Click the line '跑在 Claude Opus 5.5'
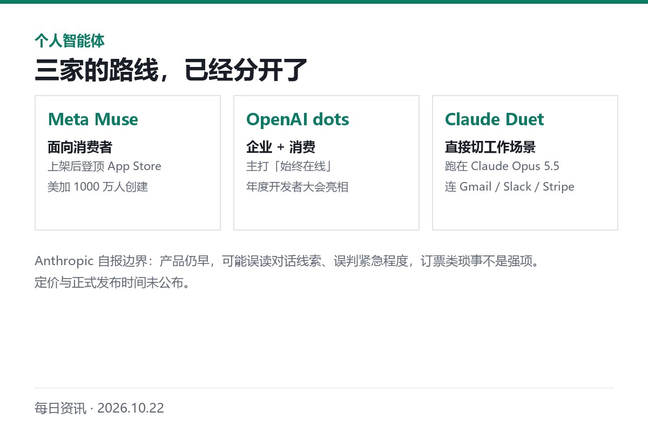 point(502,166)
